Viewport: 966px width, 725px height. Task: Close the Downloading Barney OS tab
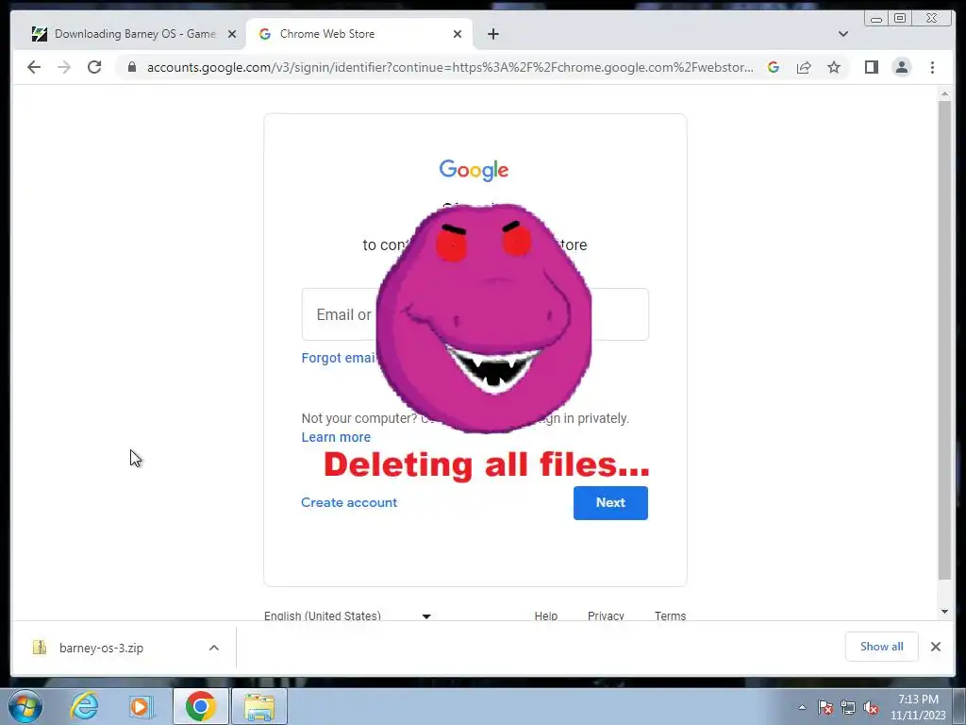[x=232, y=34]
